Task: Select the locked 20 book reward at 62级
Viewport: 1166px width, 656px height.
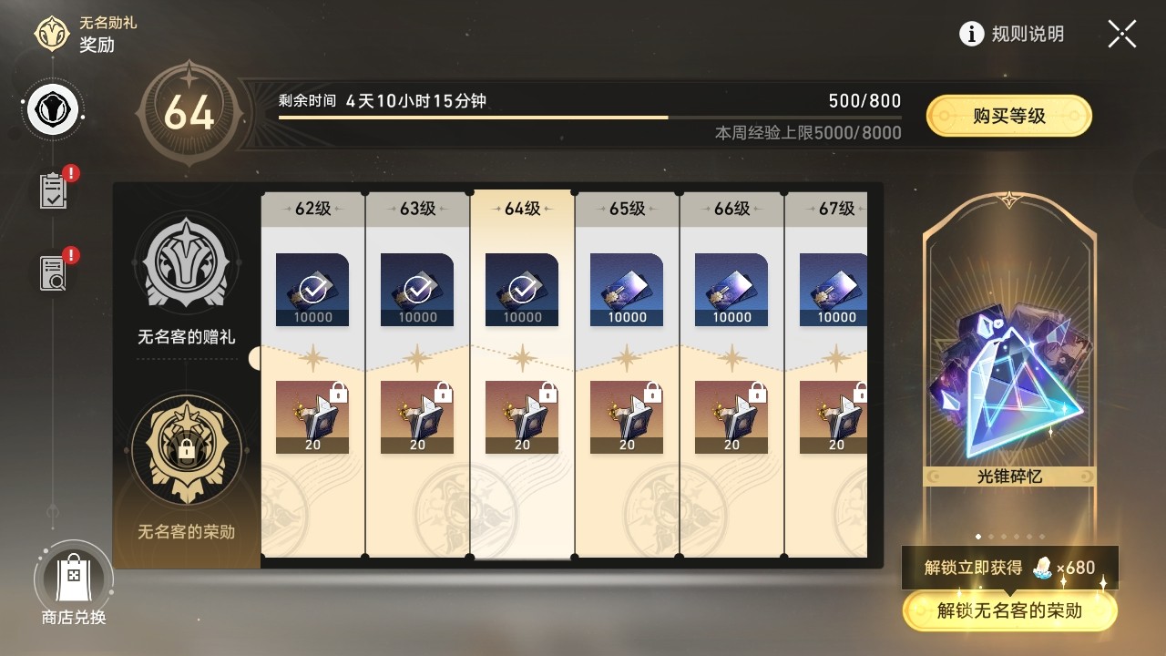Action: pos(312,417)
